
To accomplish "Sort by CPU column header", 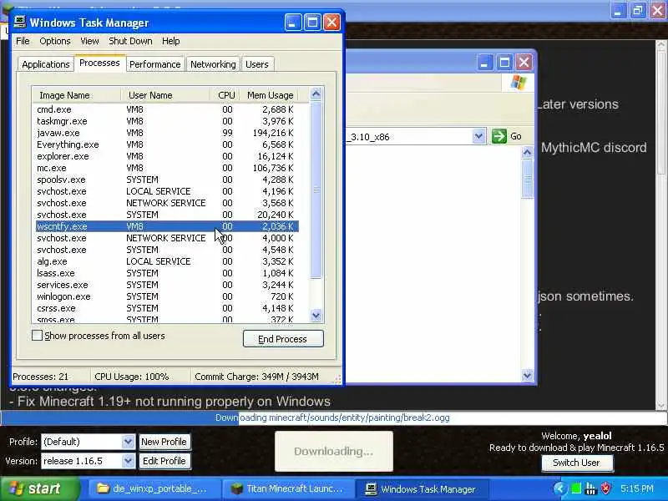I will (225, 95).
